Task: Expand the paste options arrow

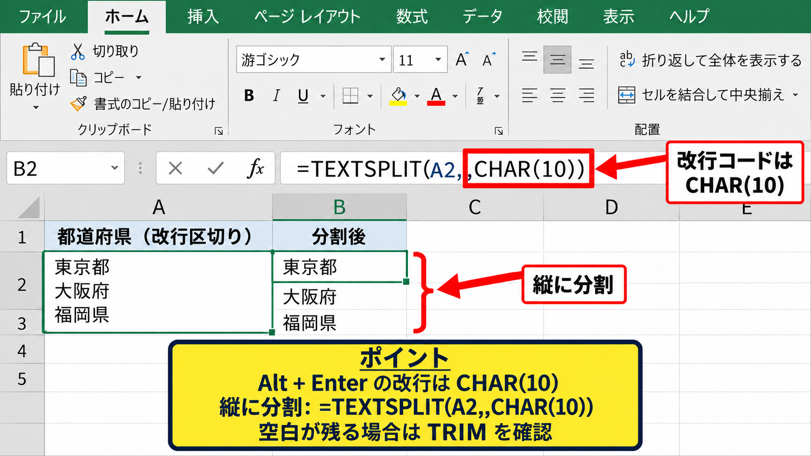Action: click(x=35, y=108)
